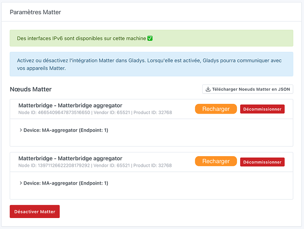
Task: Open MA-aggregator device label under node ending 6650
Action: coord(66,130)
